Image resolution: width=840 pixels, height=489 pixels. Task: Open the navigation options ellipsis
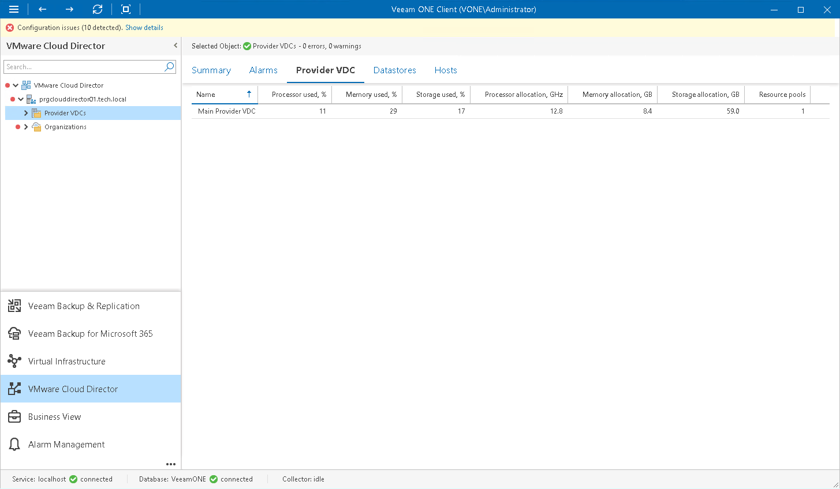171,464
